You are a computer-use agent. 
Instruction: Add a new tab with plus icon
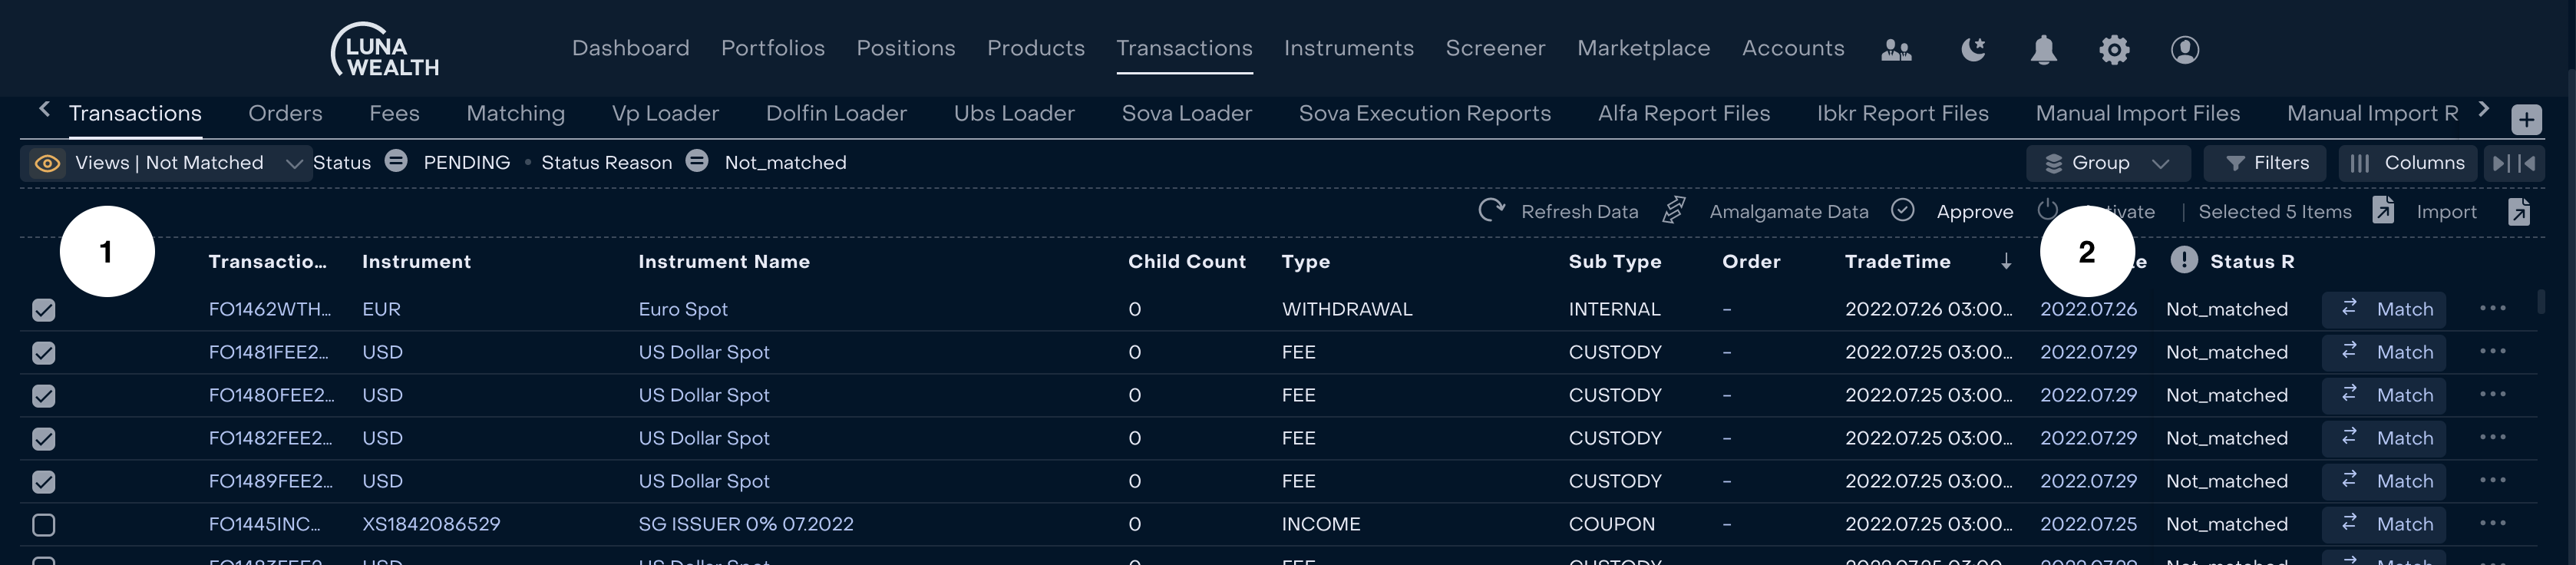pos(2526,120)
